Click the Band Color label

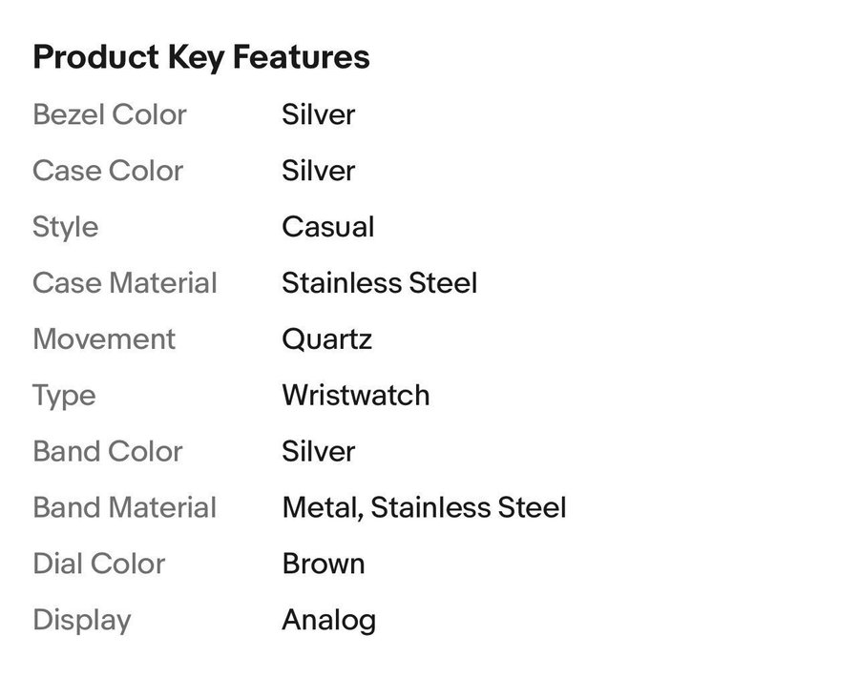tap(108, 452)
